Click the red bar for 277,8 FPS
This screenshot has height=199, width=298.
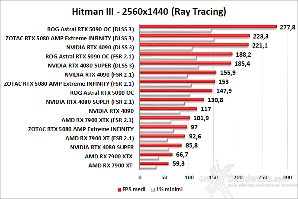[208, 27]
